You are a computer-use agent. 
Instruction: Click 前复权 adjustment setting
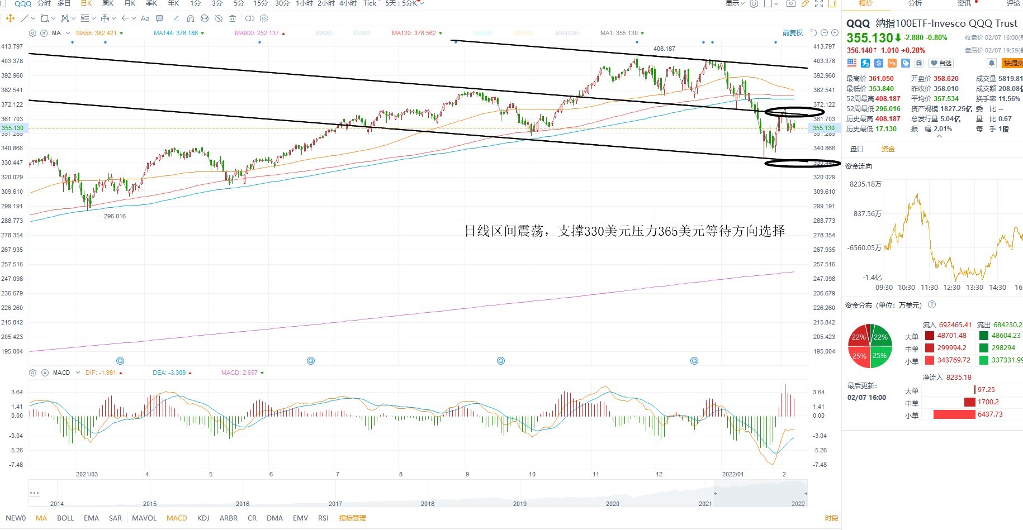click(793, 33)
